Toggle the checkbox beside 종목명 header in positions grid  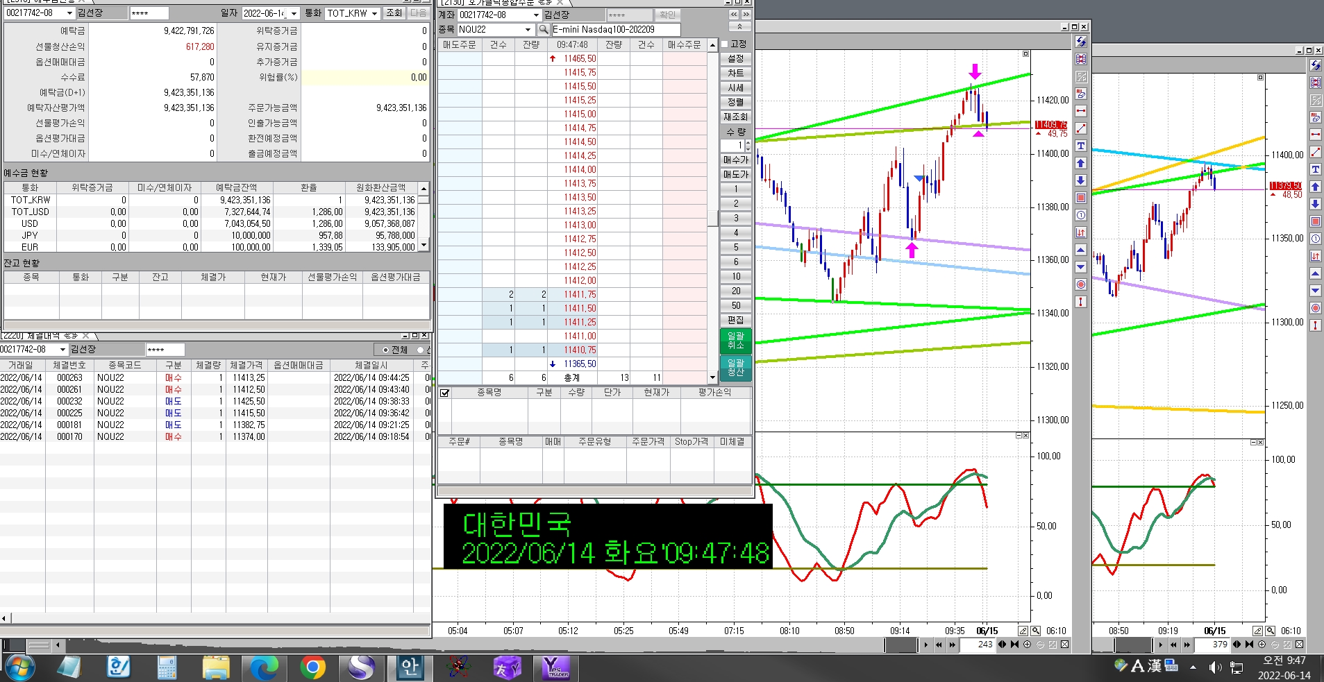(445, 393)
